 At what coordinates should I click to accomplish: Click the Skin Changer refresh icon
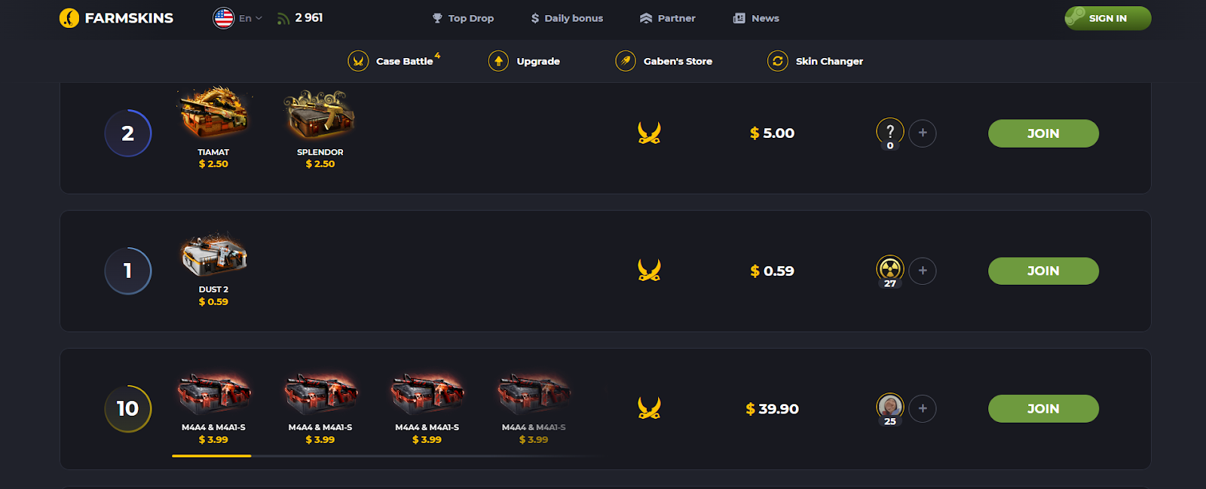(x=778, y=61)
